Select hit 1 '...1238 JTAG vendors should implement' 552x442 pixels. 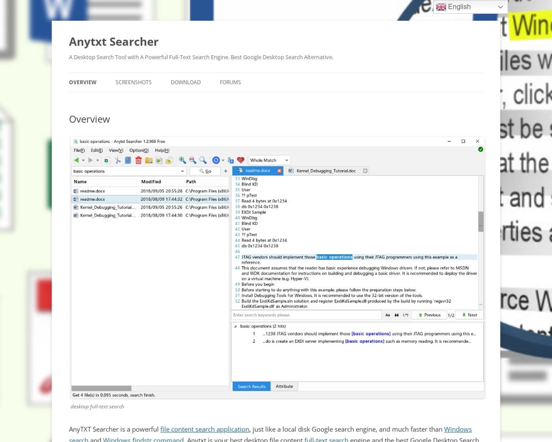click(364, 334)
